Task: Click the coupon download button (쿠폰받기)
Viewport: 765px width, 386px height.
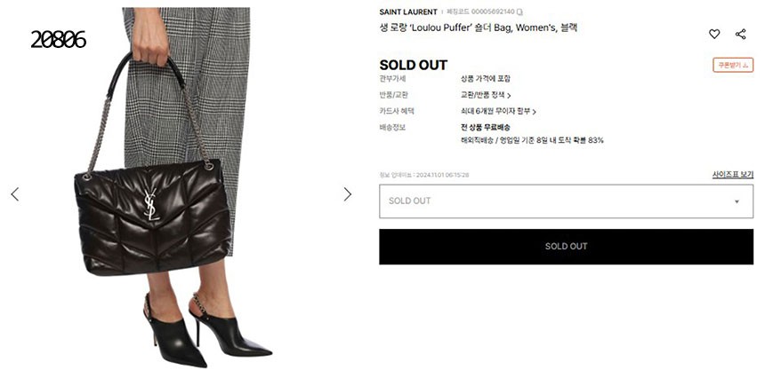Action: pos(733,65)
